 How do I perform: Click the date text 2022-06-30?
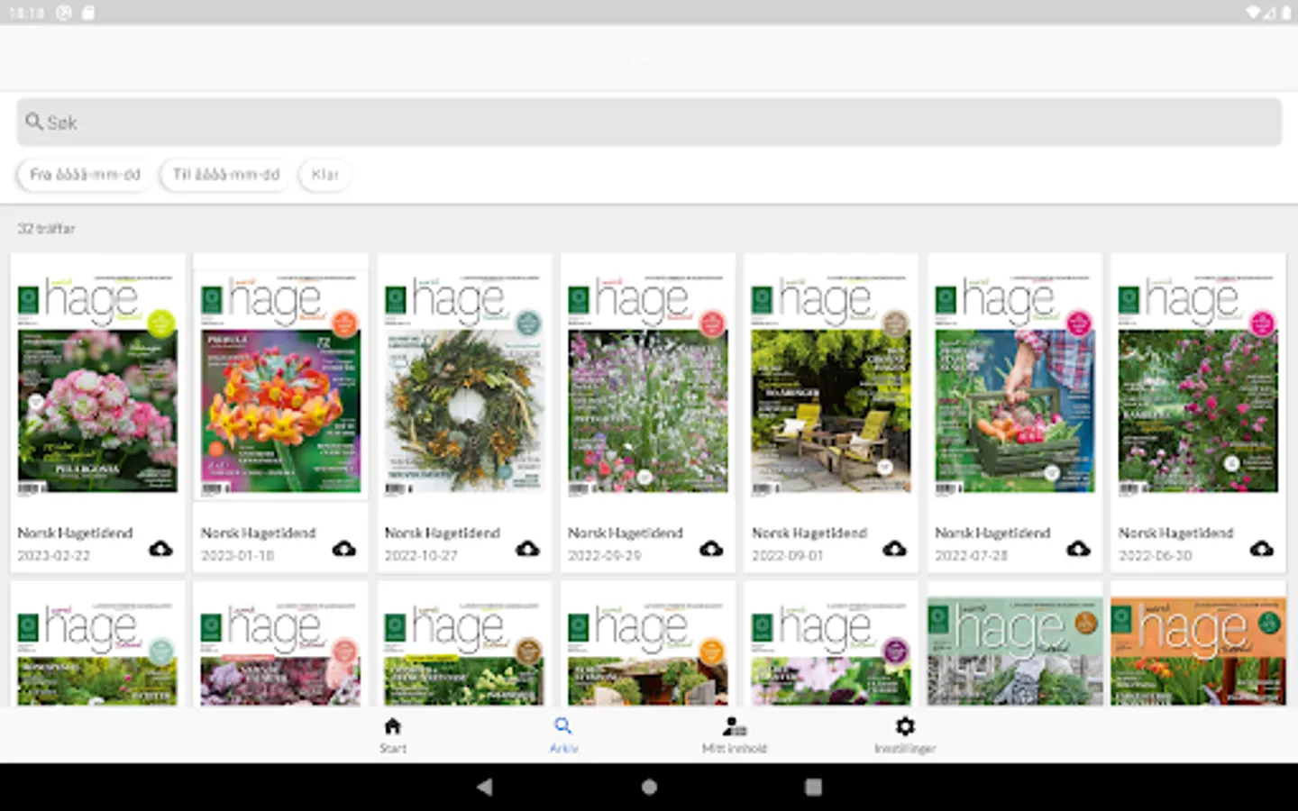pyautogui.click(x=1155, y=555)
